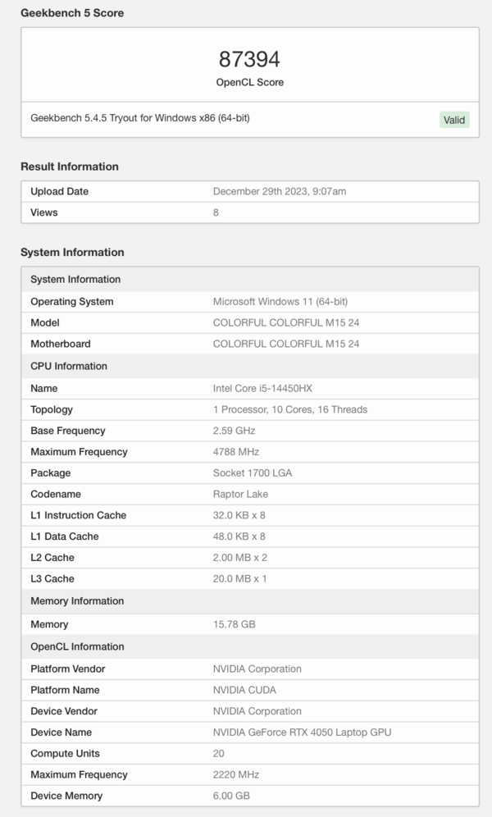
Task: Click the System Information section header row
Action: point(250,279)
